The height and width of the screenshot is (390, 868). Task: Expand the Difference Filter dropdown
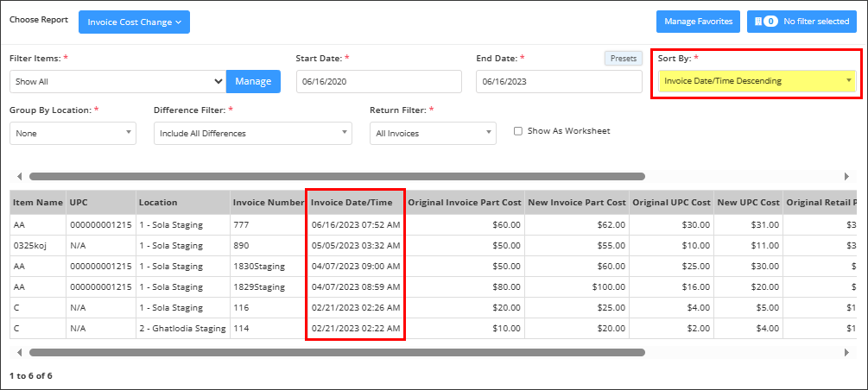[x=253, y=134]
